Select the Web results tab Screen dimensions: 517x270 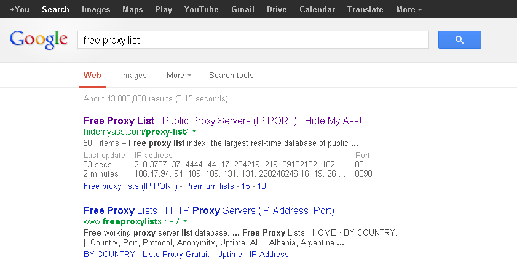(x=92, y=75)
